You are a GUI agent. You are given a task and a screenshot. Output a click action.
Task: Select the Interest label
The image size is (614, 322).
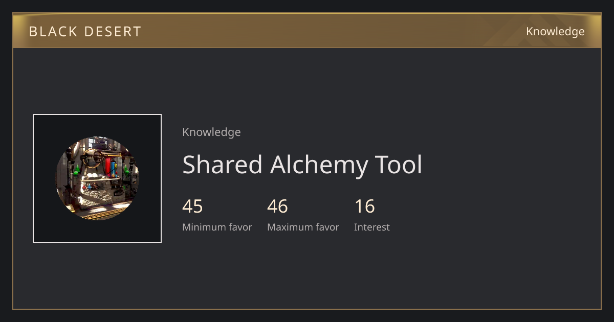point(372,227)
